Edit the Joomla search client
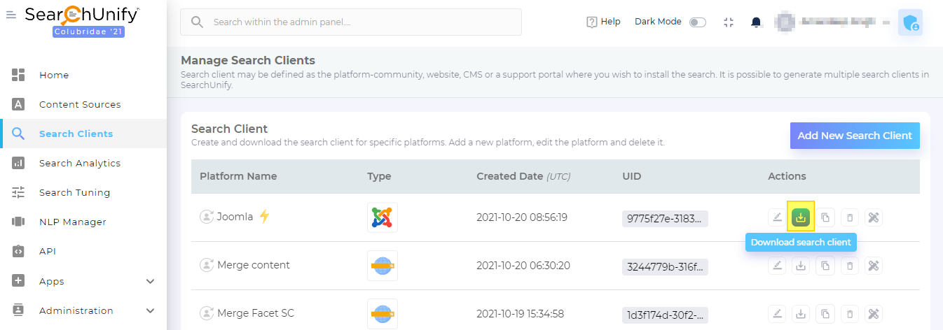Viewport: 943px width, 330px height. (x=777, y=217)
